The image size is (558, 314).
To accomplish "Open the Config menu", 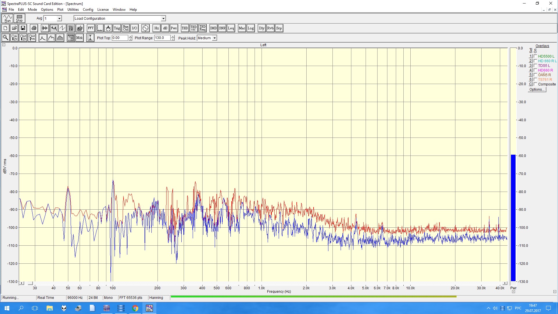I will [88, 10].
